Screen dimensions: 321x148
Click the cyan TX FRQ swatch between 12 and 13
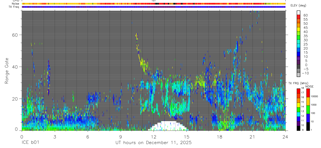(298, 114)
